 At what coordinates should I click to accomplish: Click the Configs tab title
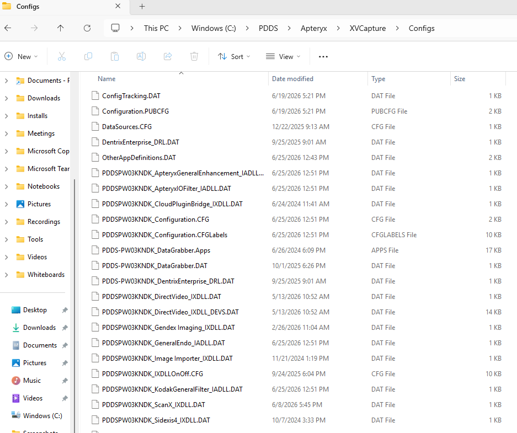click(28, 6)
